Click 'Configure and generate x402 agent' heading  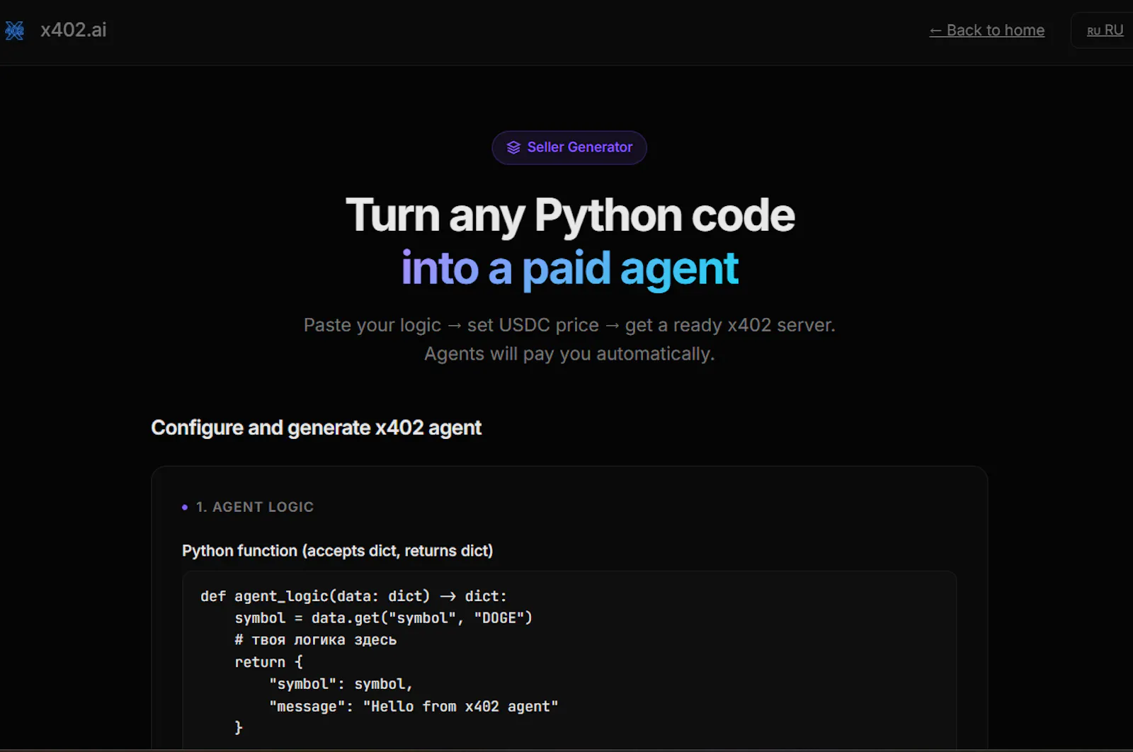[x=316, y=428]
